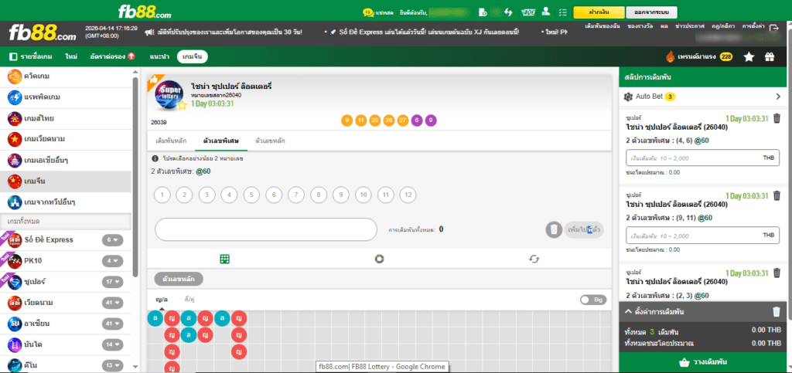Screen dimensions: 792x373
Task: Select เกมเวียดนาม in the sidebar
Action: coord(66,138)
